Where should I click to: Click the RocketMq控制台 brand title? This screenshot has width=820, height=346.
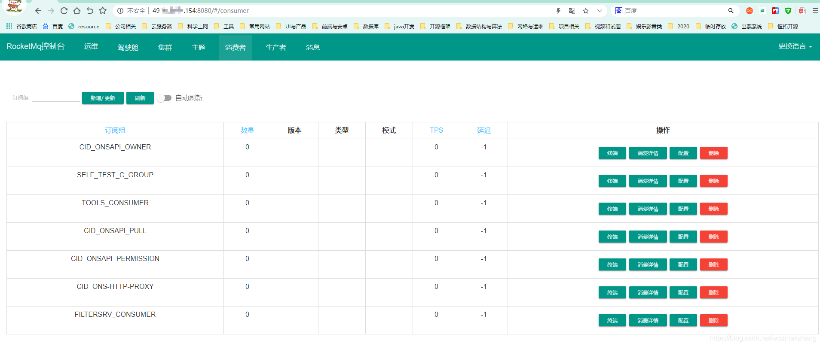click(36, 46)
